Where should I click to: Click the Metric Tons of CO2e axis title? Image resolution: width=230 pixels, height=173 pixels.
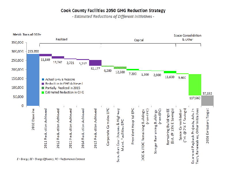click(27, 34)
